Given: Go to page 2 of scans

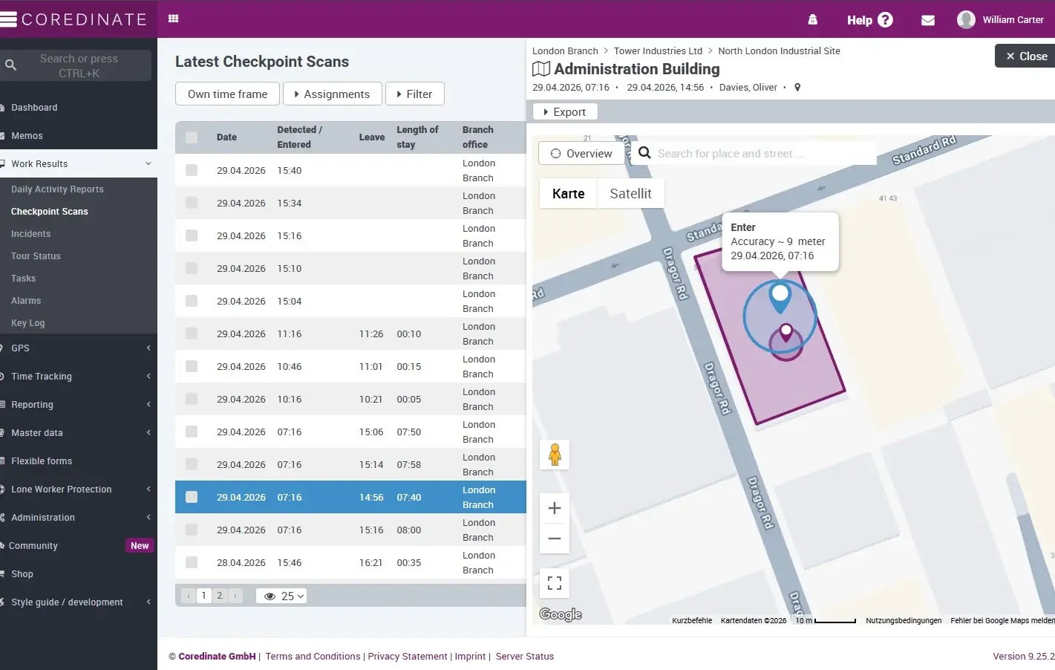Looking at the screenshot, I should click(x=220, y=596).
